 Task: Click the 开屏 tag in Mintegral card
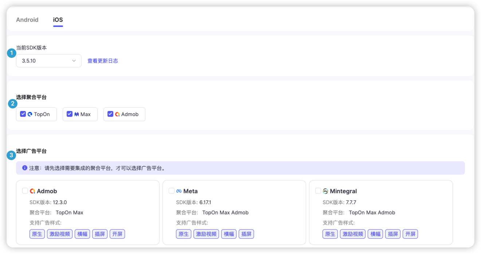pyautogui.click(x=410, y=234)
